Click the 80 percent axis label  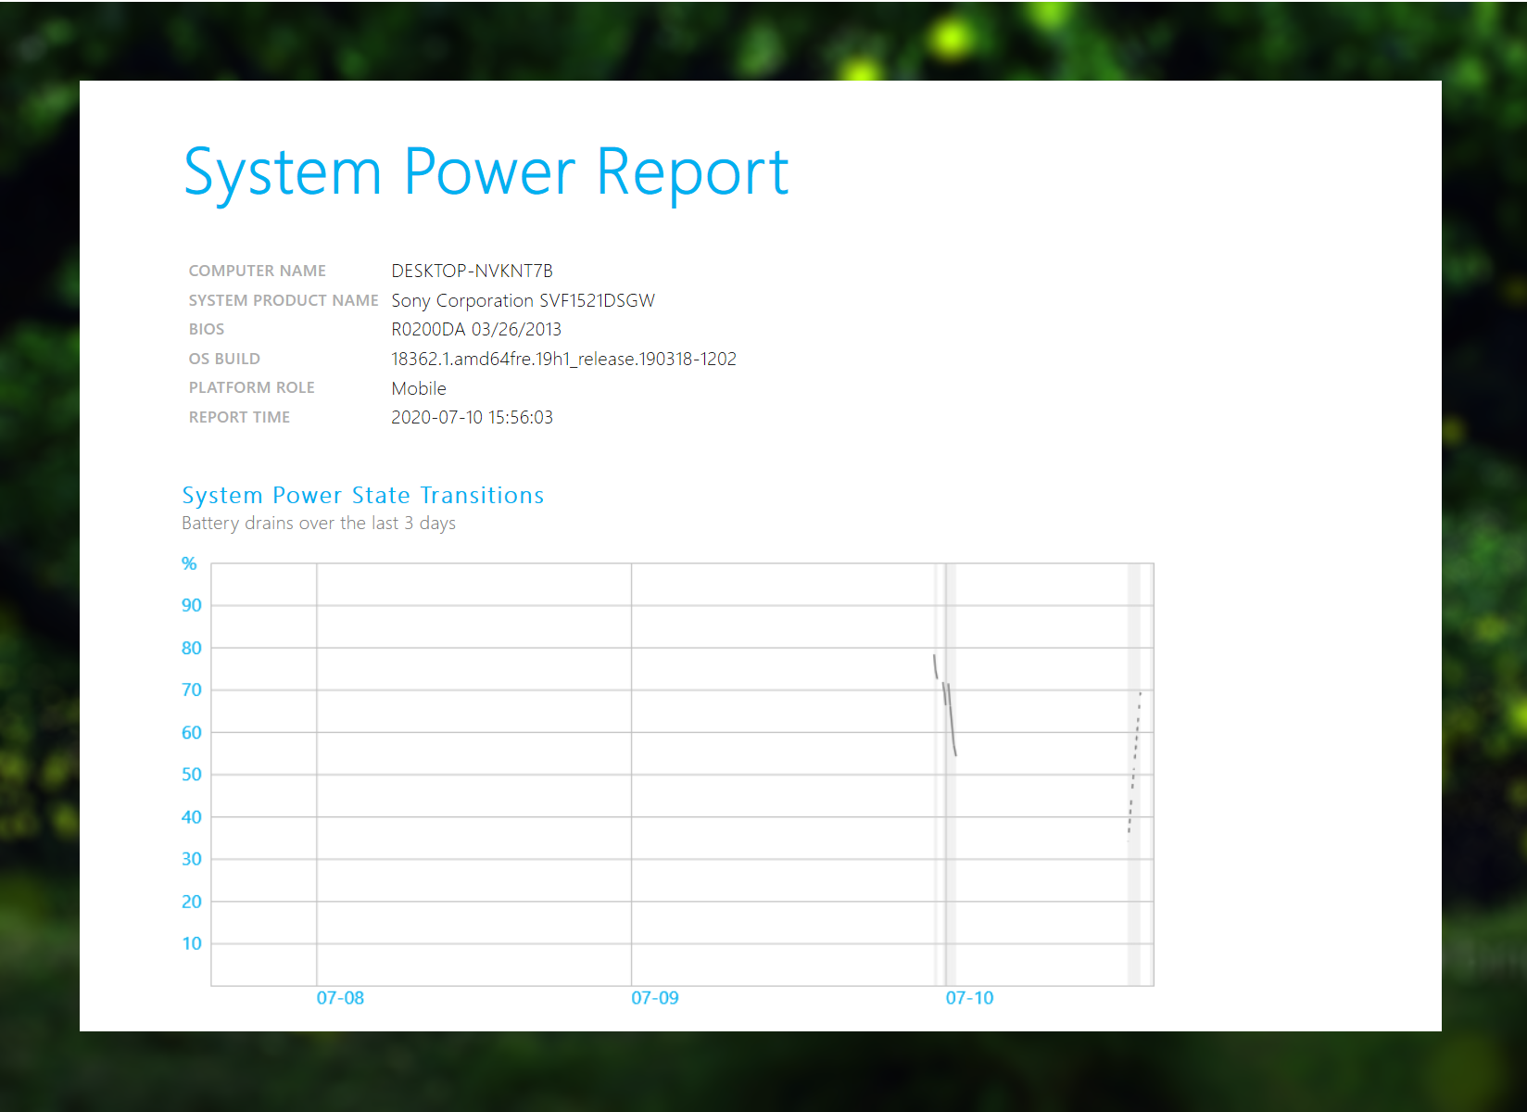tap(192, 648)
